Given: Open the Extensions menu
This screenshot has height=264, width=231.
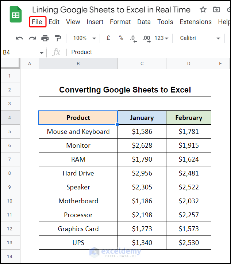Looking at the screenshot, I should click(195, 22).
